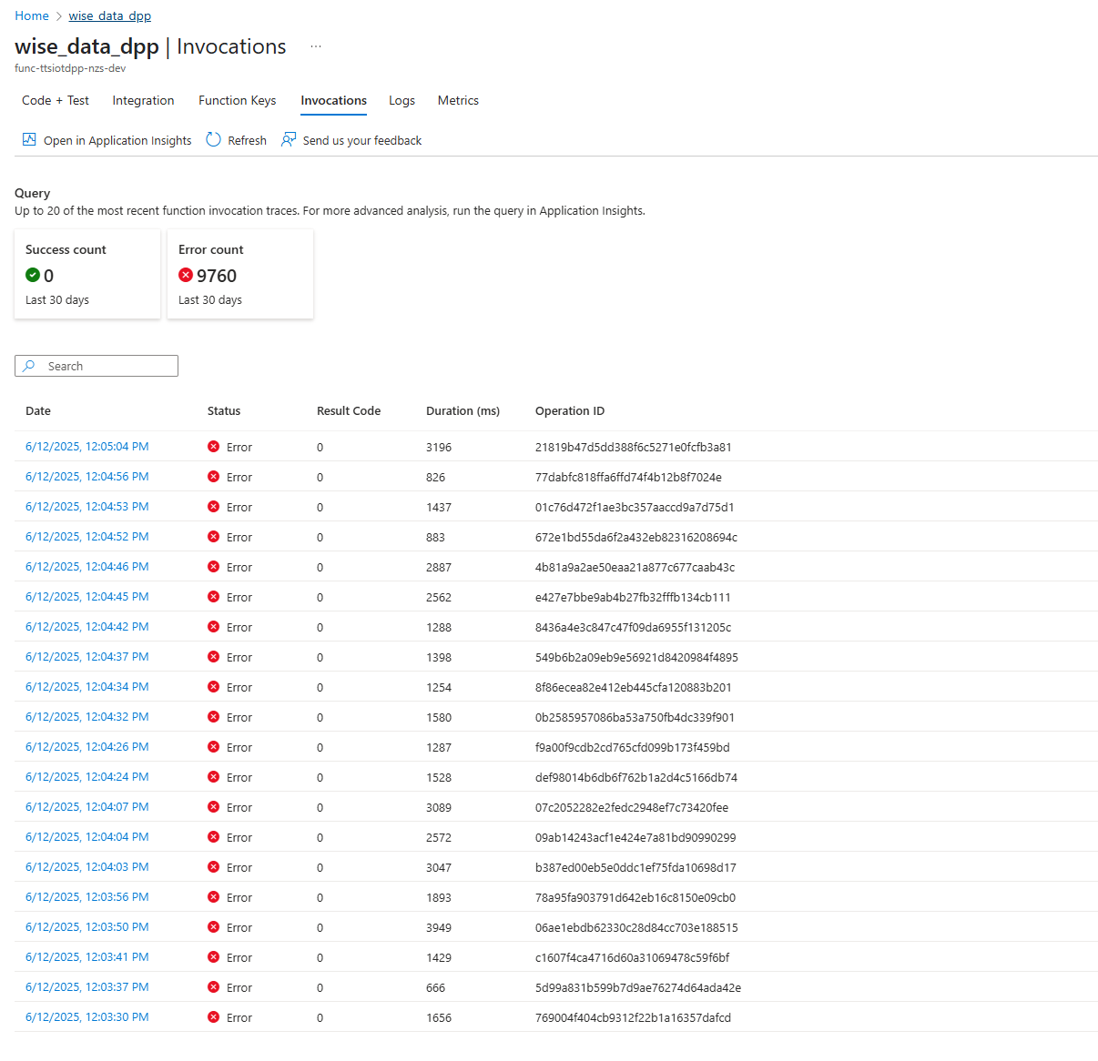
Task: Open invocation dated 6/12/2025, 12:03:41 PM
Action: pyautogui.click(x=87, y=957)
